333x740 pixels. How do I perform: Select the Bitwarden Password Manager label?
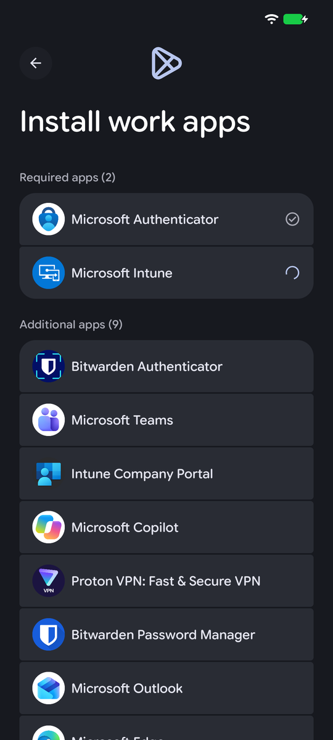click(163, 635)
